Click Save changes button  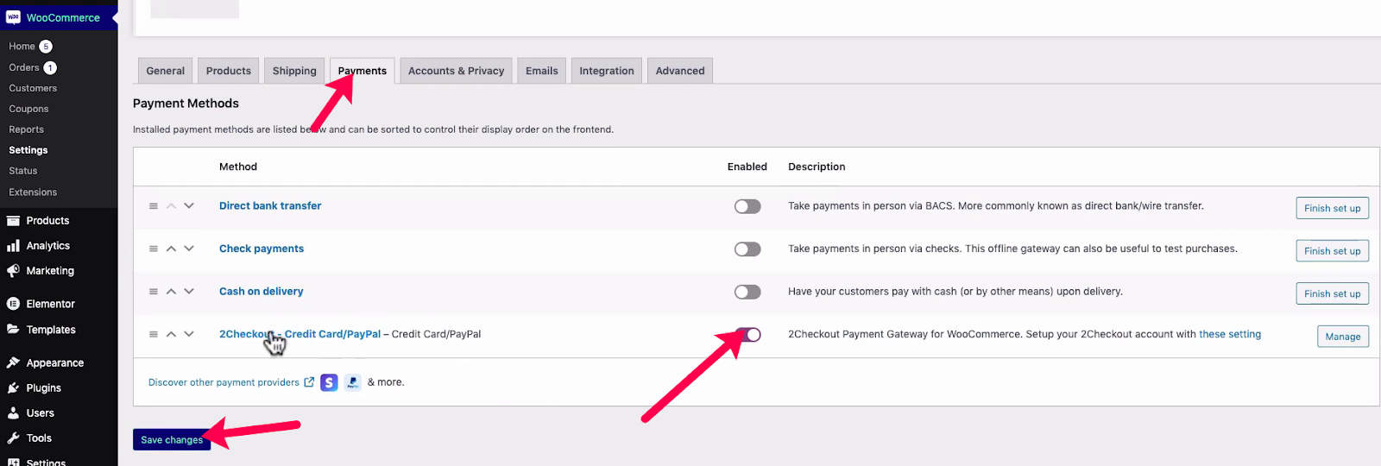point(172,439)
